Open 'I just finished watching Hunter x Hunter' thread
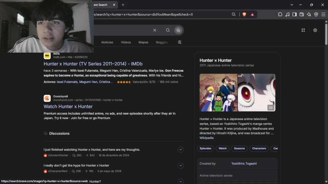328x184 pixels. (92, 150)
